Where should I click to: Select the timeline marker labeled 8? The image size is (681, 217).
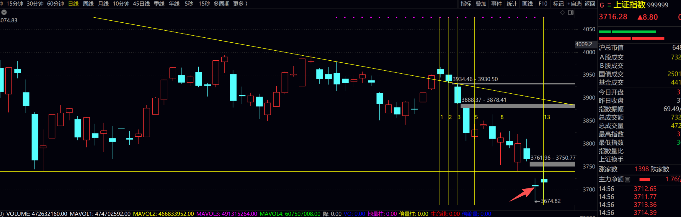(502, 117)
